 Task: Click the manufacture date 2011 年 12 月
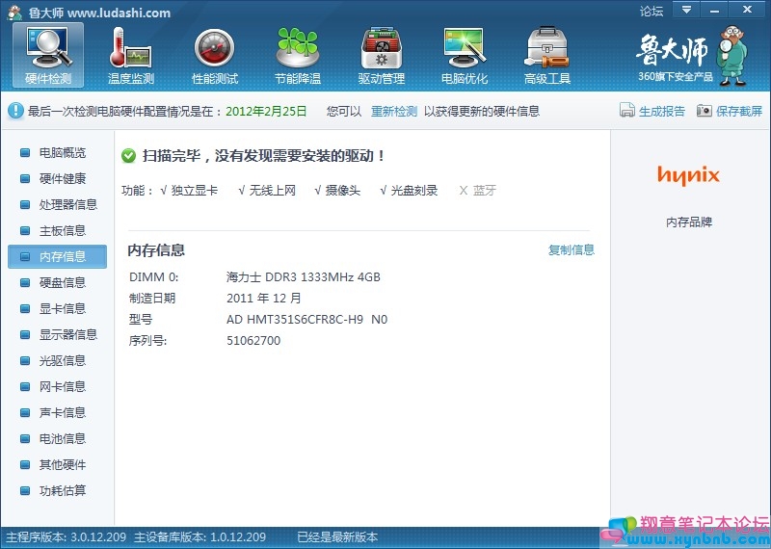(263, 299)
